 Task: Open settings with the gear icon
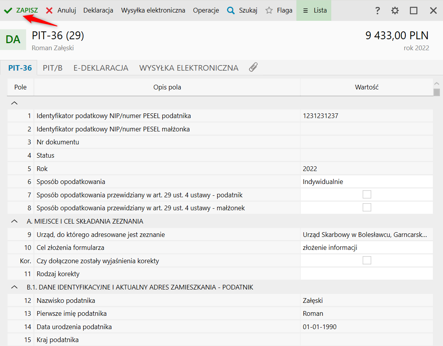point(395,11)
